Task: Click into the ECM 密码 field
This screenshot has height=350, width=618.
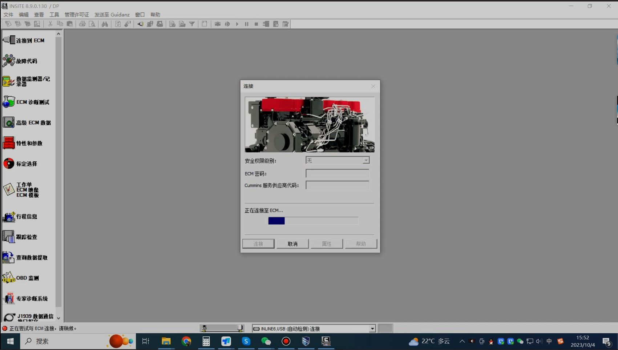Action: click(x=337, y=174)
